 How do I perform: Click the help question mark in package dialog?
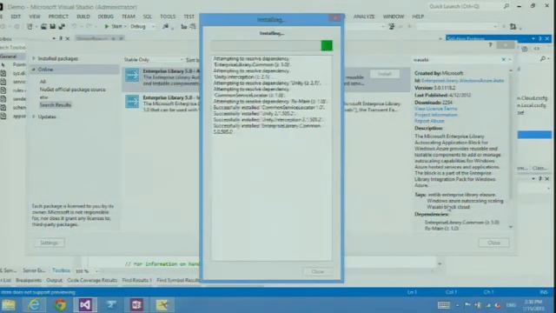coord(490,45)
